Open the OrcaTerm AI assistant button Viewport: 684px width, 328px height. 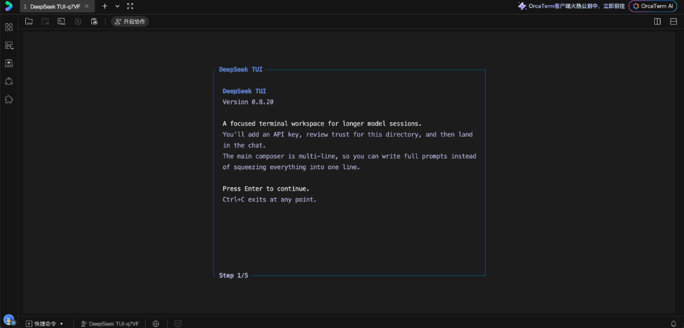tap(653, 6)
